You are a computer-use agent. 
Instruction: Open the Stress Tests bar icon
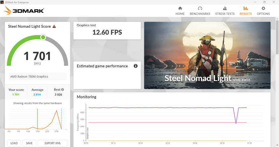point(225,9)
